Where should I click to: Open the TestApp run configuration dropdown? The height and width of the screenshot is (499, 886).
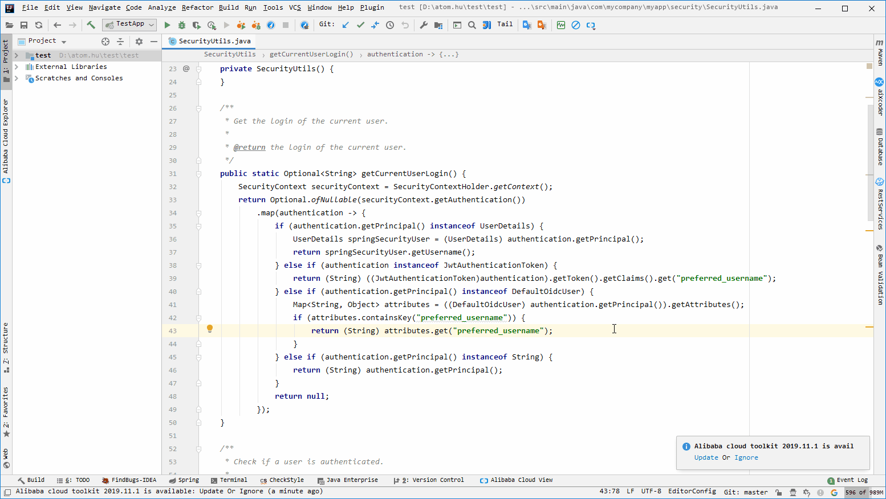(x=129, y=24)
